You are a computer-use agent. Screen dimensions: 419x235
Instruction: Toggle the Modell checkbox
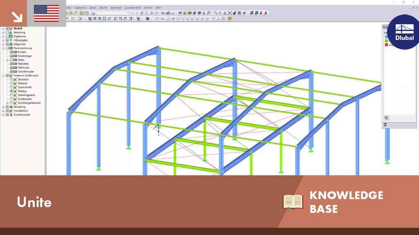[7, 29]
